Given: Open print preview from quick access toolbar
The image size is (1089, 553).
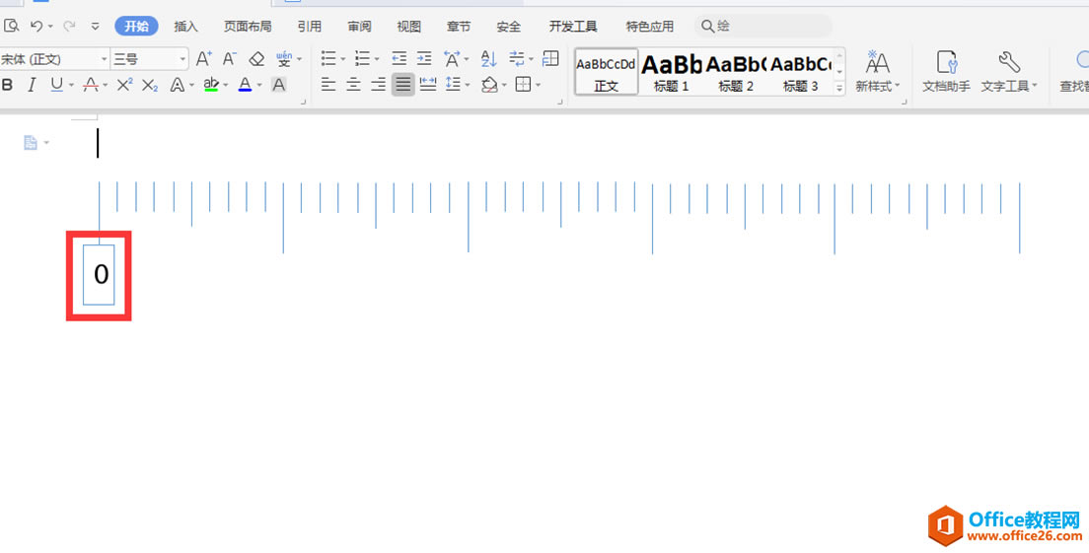Looking at the screenshot, I should (x=11, y=27).
